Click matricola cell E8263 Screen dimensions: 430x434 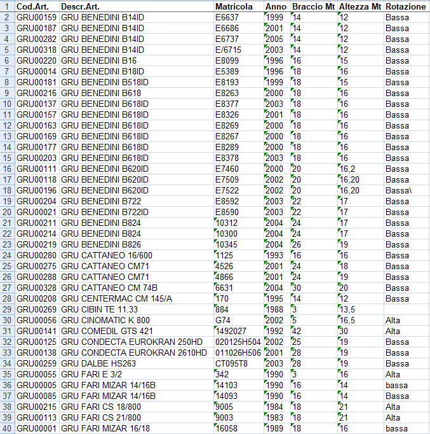239,93
